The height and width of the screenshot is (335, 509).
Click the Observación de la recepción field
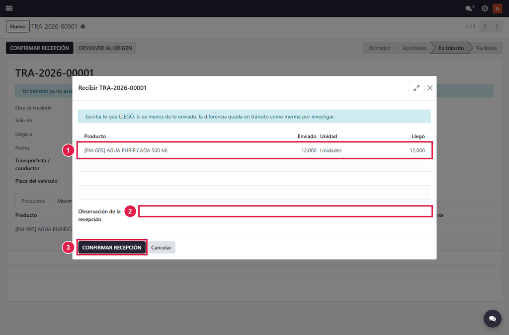(286, 211)
